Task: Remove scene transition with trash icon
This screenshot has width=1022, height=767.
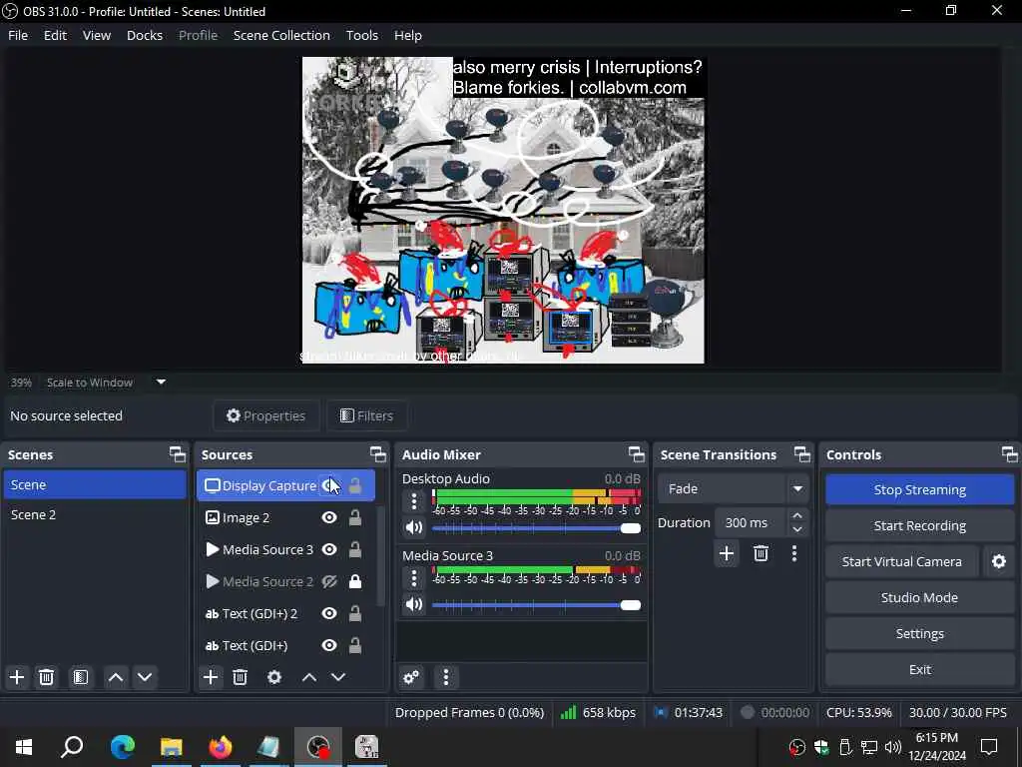Action: 761,553
